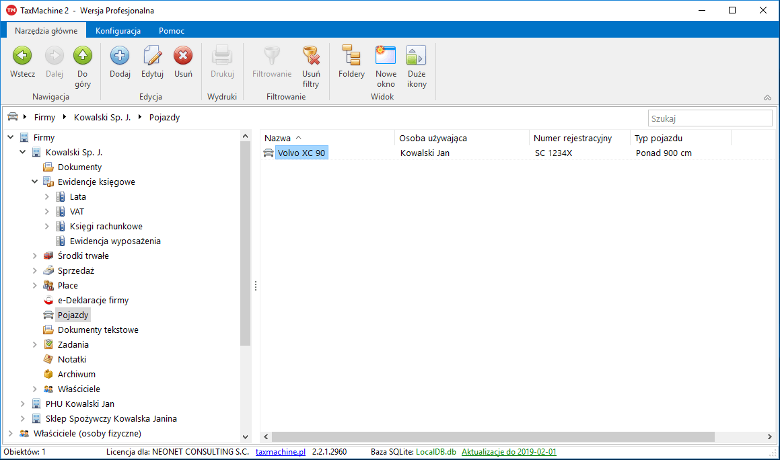The width and height of the screenshot is (780, 460).
Task: Open the Konfiguracja ribbon tab
Action: (118, 31)
